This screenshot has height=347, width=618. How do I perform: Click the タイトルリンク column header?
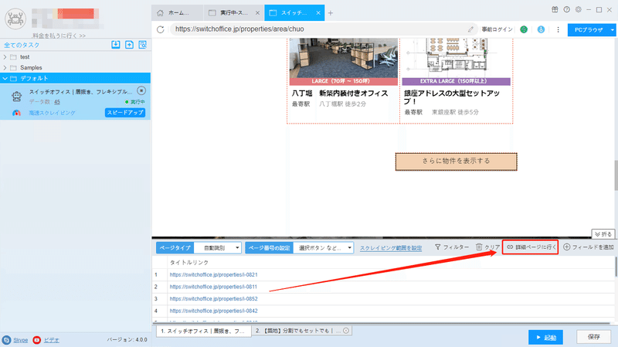(x=189, y=262)
